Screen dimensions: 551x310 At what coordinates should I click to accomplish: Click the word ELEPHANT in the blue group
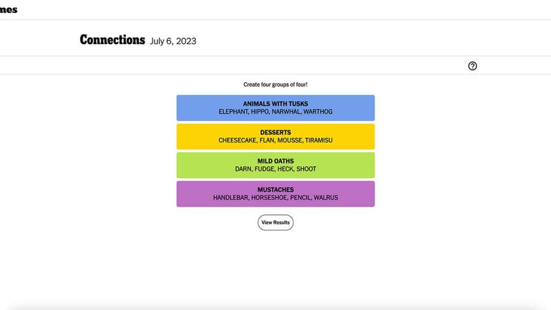[x=232, y=112]
